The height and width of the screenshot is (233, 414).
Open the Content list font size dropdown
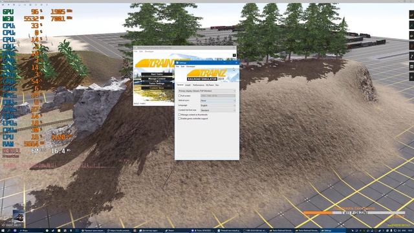(218, 110)
